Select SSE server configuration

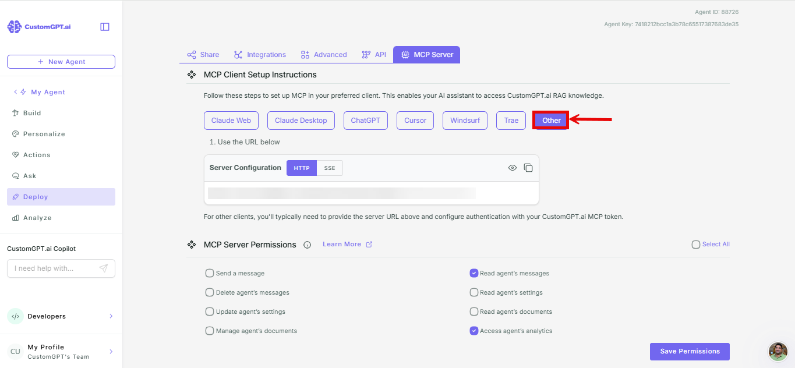pos(330,168)
